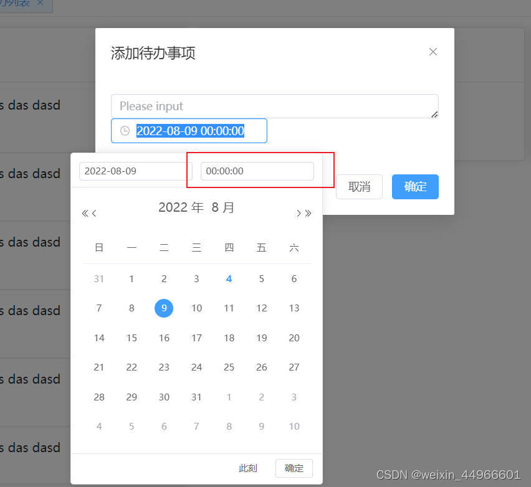Pick August 17 from the calendar grid
Image resolution: width=531 pixels, height=487 pixels.
[196, 338]
